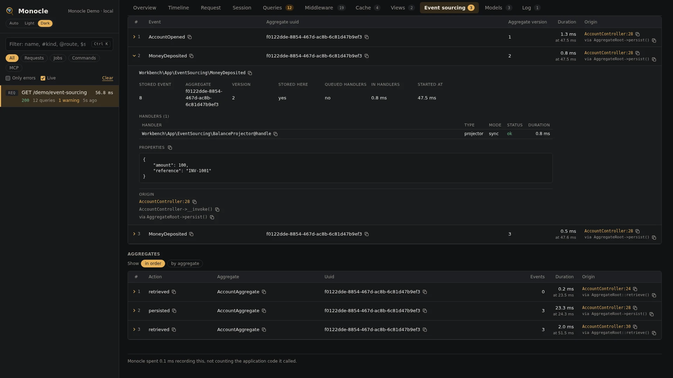This screenshot has width=673, height=378.
Task: Copy 'via AggregateRoot->persist()' in expanded origin section
Action: tap(212, 217)
